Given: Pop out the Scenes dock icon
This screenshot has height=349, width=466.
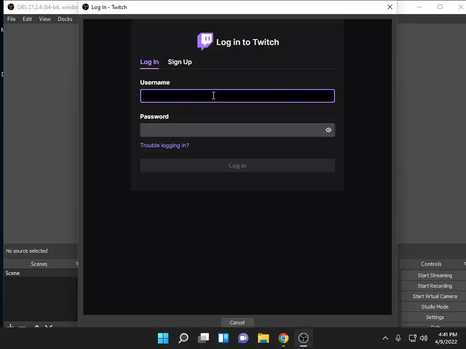Looking at the screenshot, I should (76, 264).
